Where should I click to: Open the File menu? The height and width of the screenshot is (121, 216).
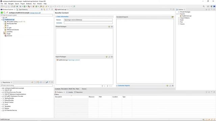(2, 4)
